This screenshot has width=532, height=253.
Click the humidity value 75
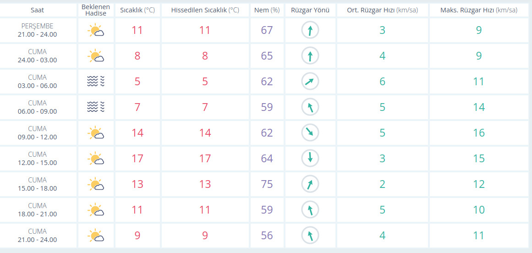pos(267,184)
